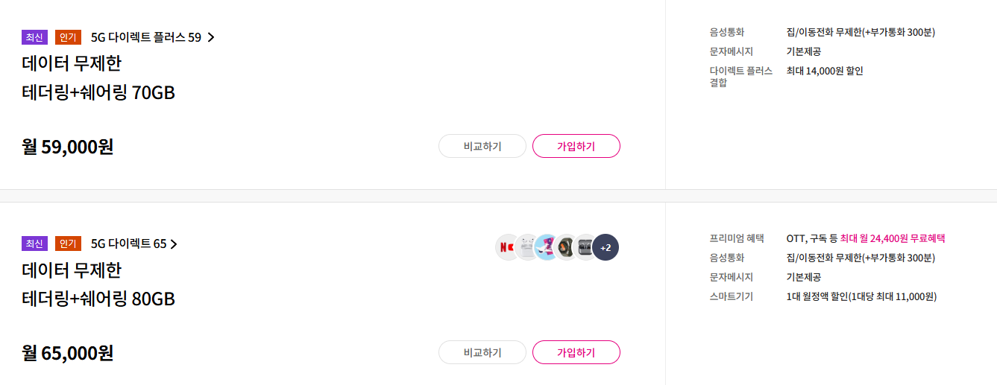Viewport: 997px width, 385px height.
Task: Click the airplane travel benefit icon
Action: tap(547, 247)
